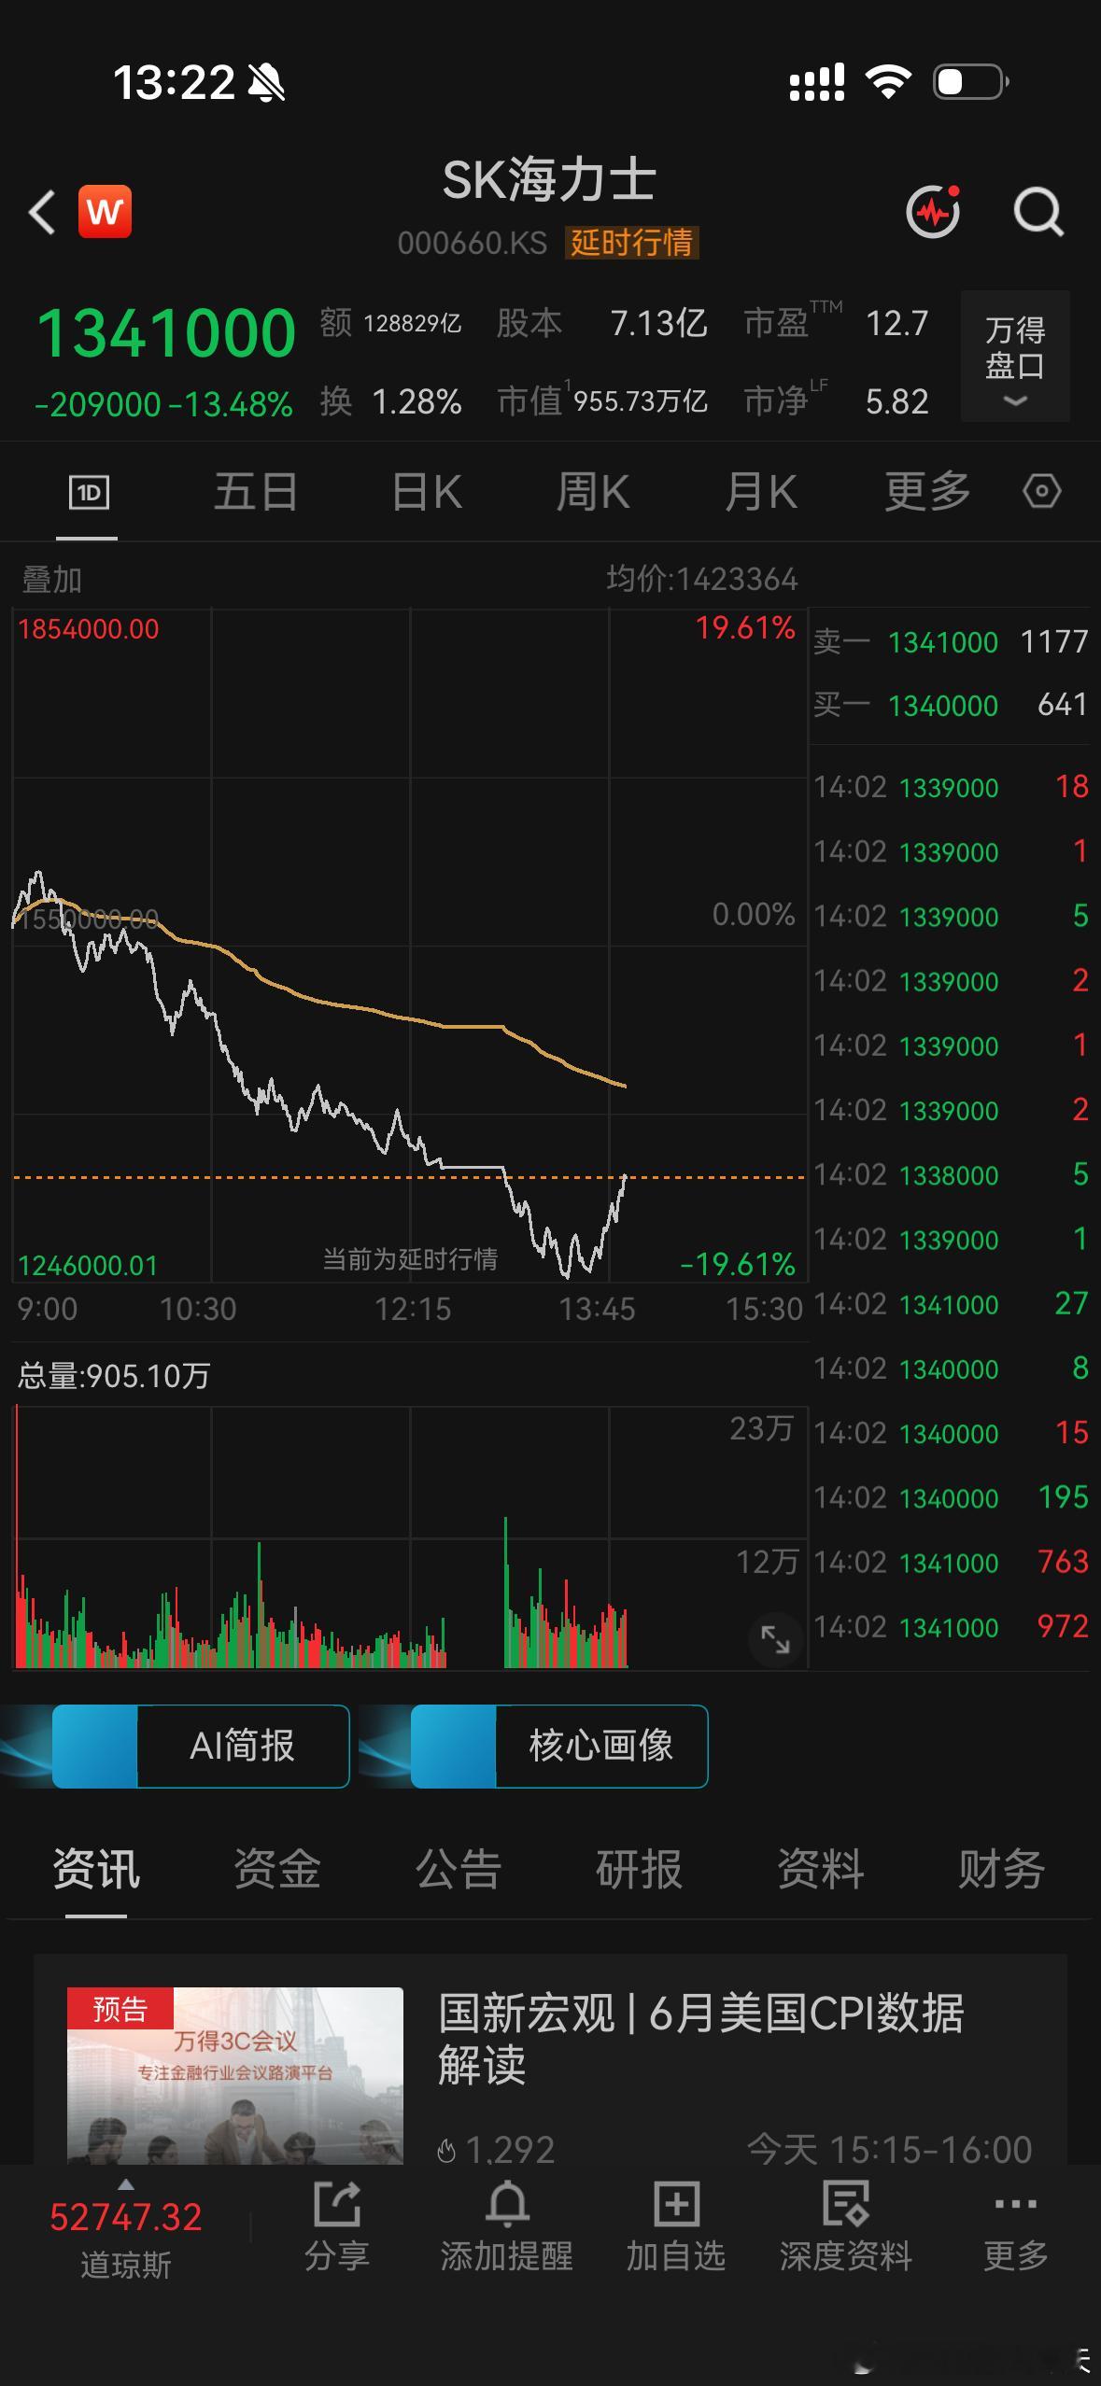Expand the Dow Jones index ticker arrow
This screenshot has height=2386, width=1101.
tap(126, 2184)
